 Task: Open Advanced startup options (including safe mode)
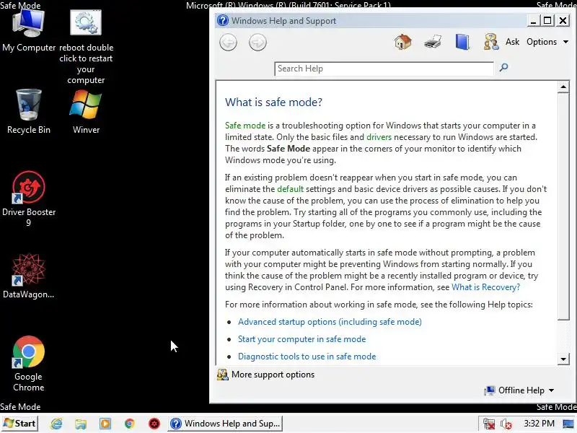tap(330, 322)
